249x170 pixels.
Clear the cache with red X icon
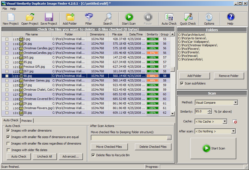(x=235, y=122)
